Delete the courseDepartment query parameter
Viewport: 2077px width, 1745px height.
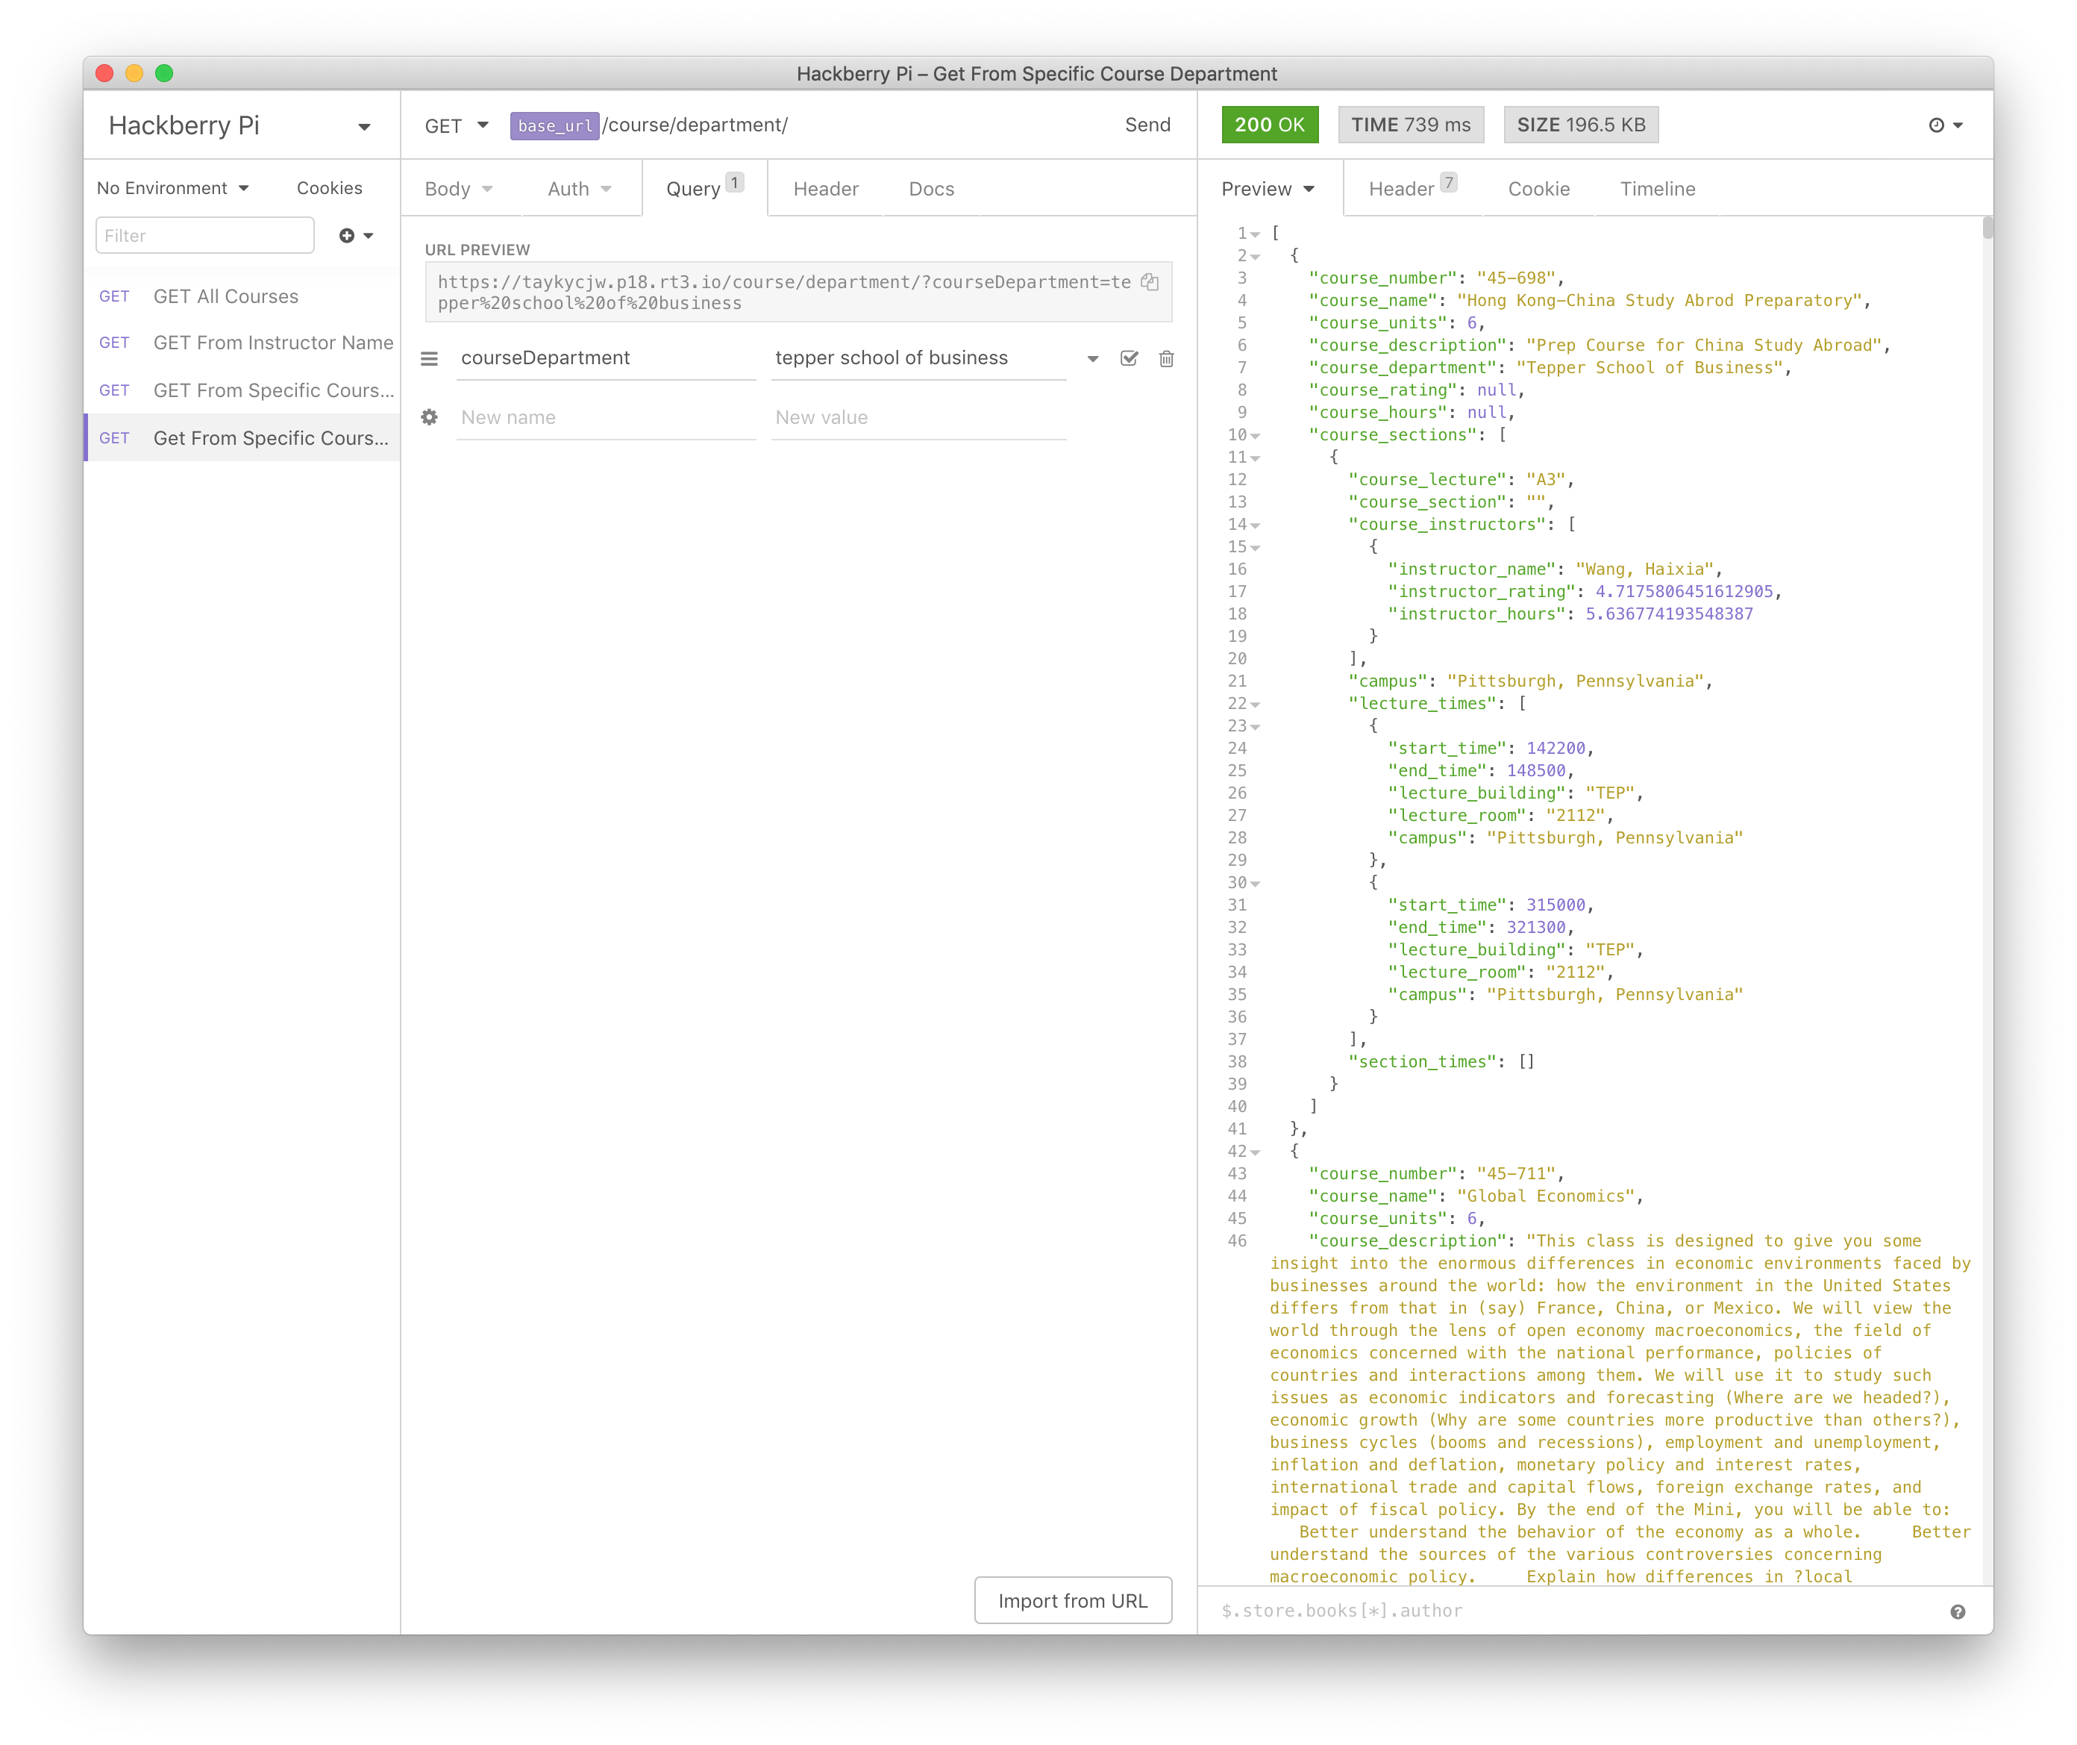pos(1166,358)
